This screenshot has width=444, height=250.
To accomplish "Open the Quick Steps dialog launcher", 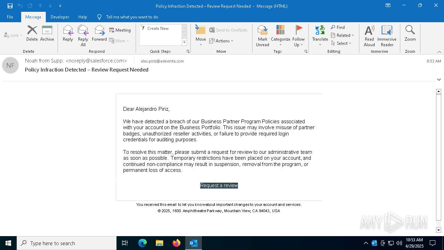I will coord(188,51).
